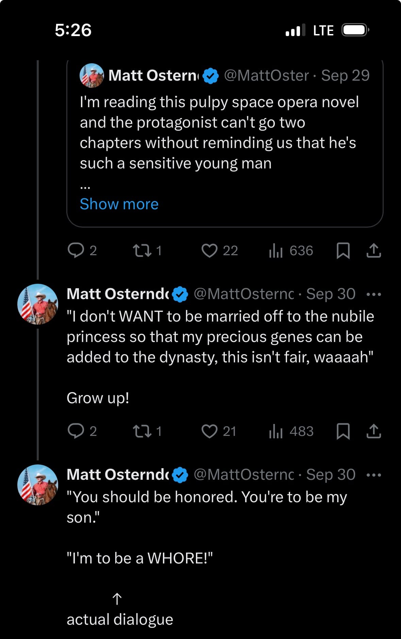Screen dimensions: 401x639
Task: Tap Matt Osterndorf name on "Grow up!" tweet
Action: 118,294
